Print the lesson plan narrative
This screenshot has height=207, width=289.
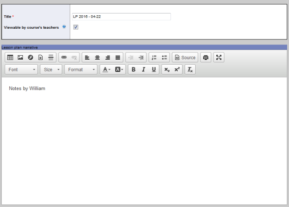206,57
